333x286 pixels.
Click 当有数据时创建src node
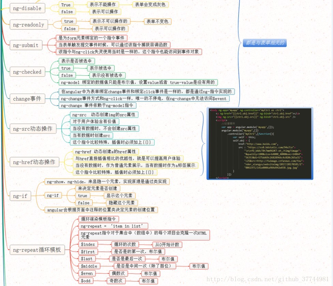(91, 135)
